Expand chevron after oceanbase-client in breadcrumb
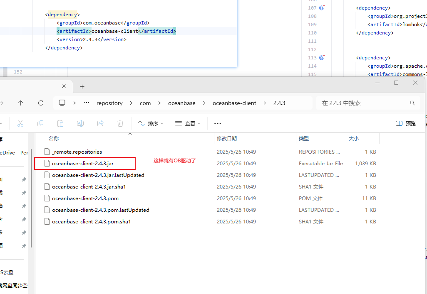The width and height of the screenshot is (427, 294). 265,103
